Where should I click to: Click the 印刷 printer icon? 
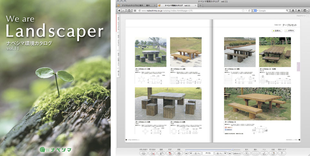point(179,153)
